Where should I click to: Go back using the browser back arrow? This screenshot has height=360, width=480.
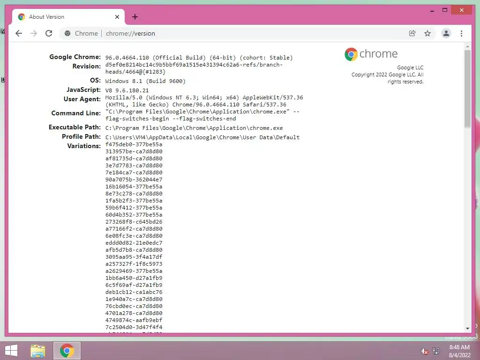(x=19, y=33)
